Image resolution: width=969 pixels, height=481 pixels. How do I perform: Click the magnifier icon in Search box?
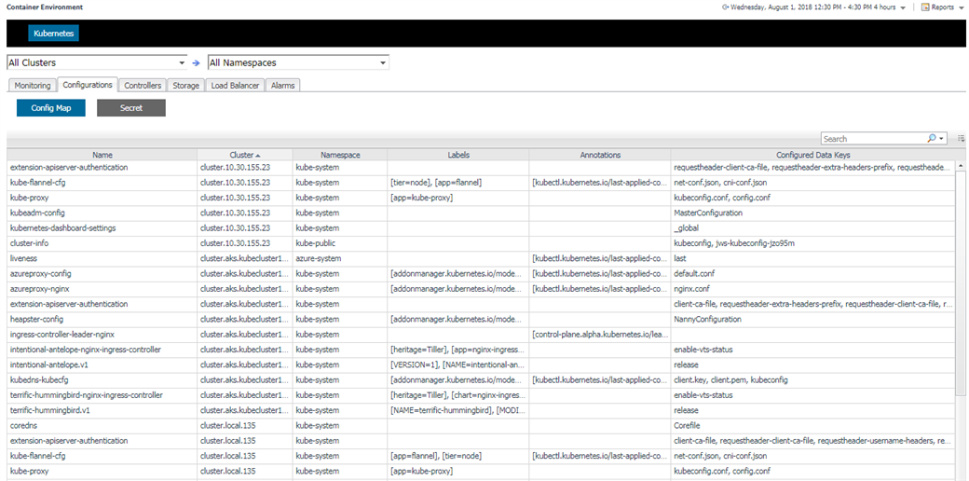[x=932, y=139]
